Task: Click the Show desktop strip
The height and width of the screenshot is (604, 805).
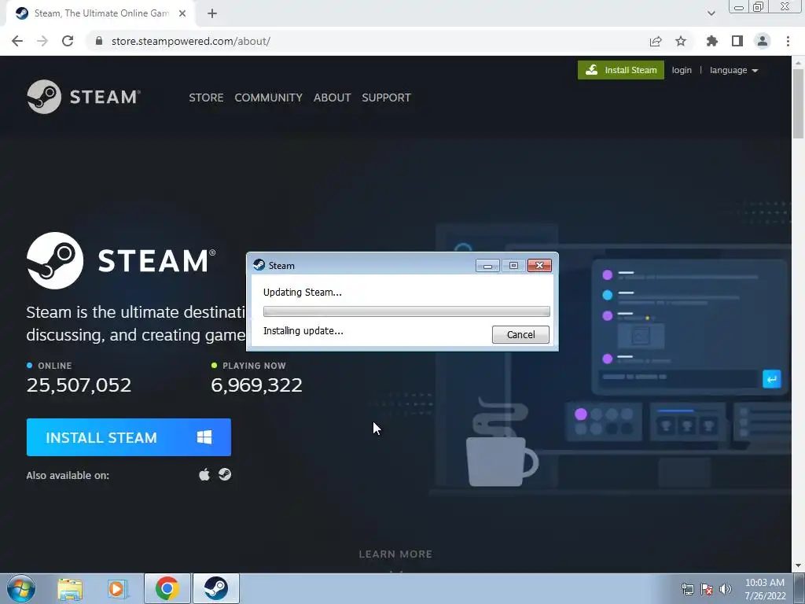Action: click(799, 588)
